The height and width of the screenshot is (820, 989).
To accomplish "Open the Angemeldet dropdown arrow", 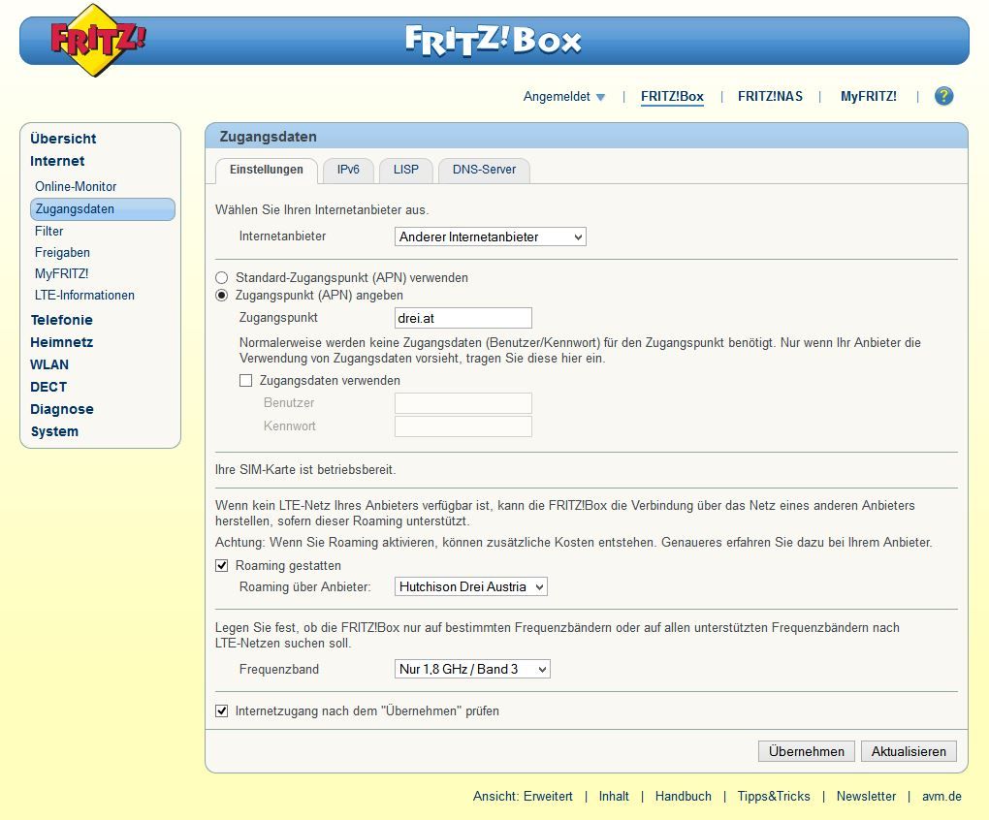I will pyautogui.click(x=600, y=97).
